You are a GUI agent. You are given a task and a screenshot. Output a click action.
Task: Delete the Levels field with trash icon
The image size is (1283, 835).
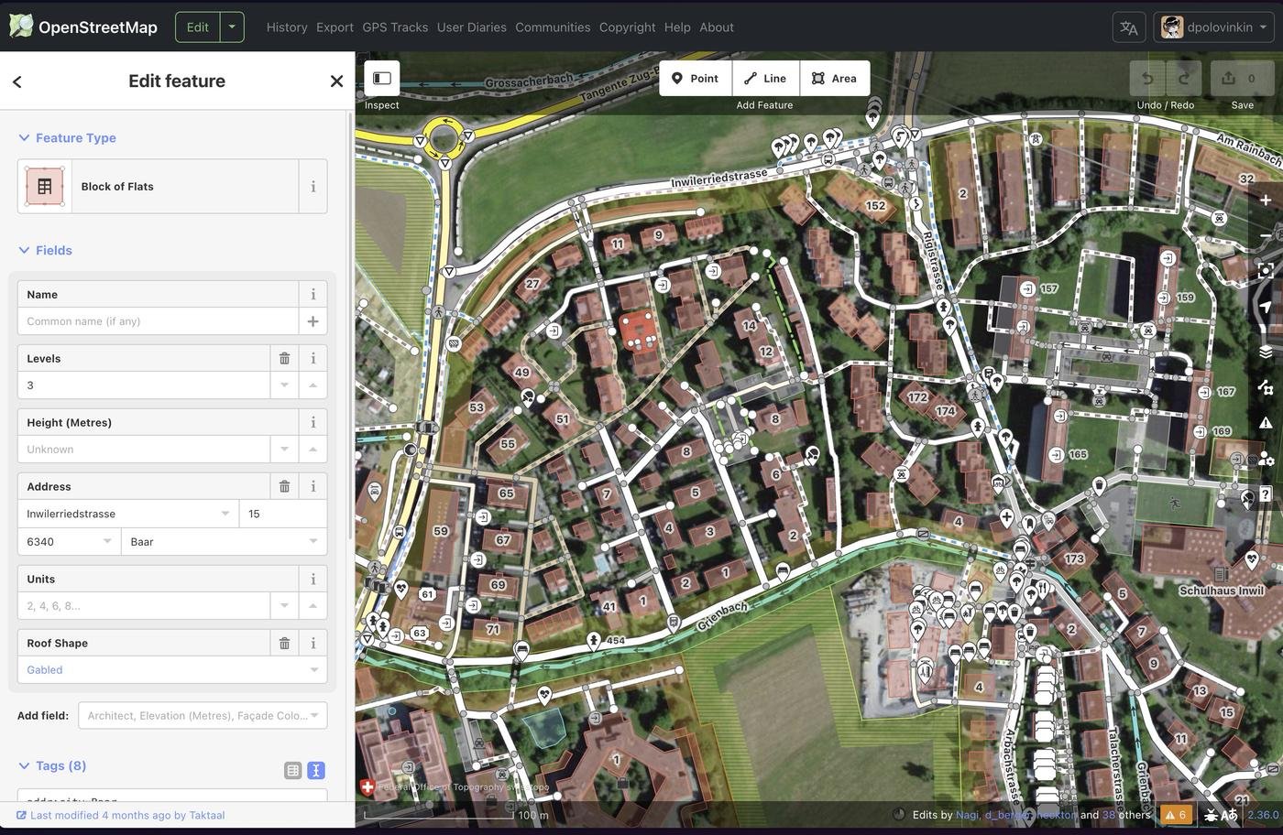[284, 358]
